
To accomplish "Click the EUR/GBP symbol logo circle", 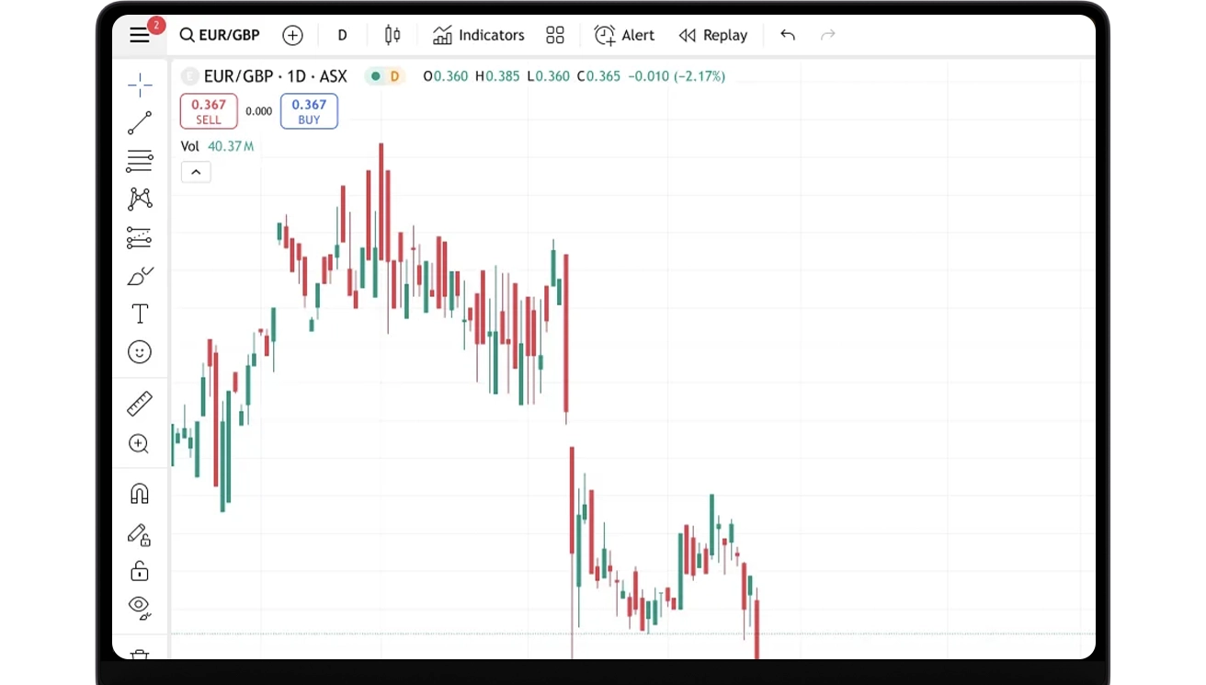I will click(190, 76).
